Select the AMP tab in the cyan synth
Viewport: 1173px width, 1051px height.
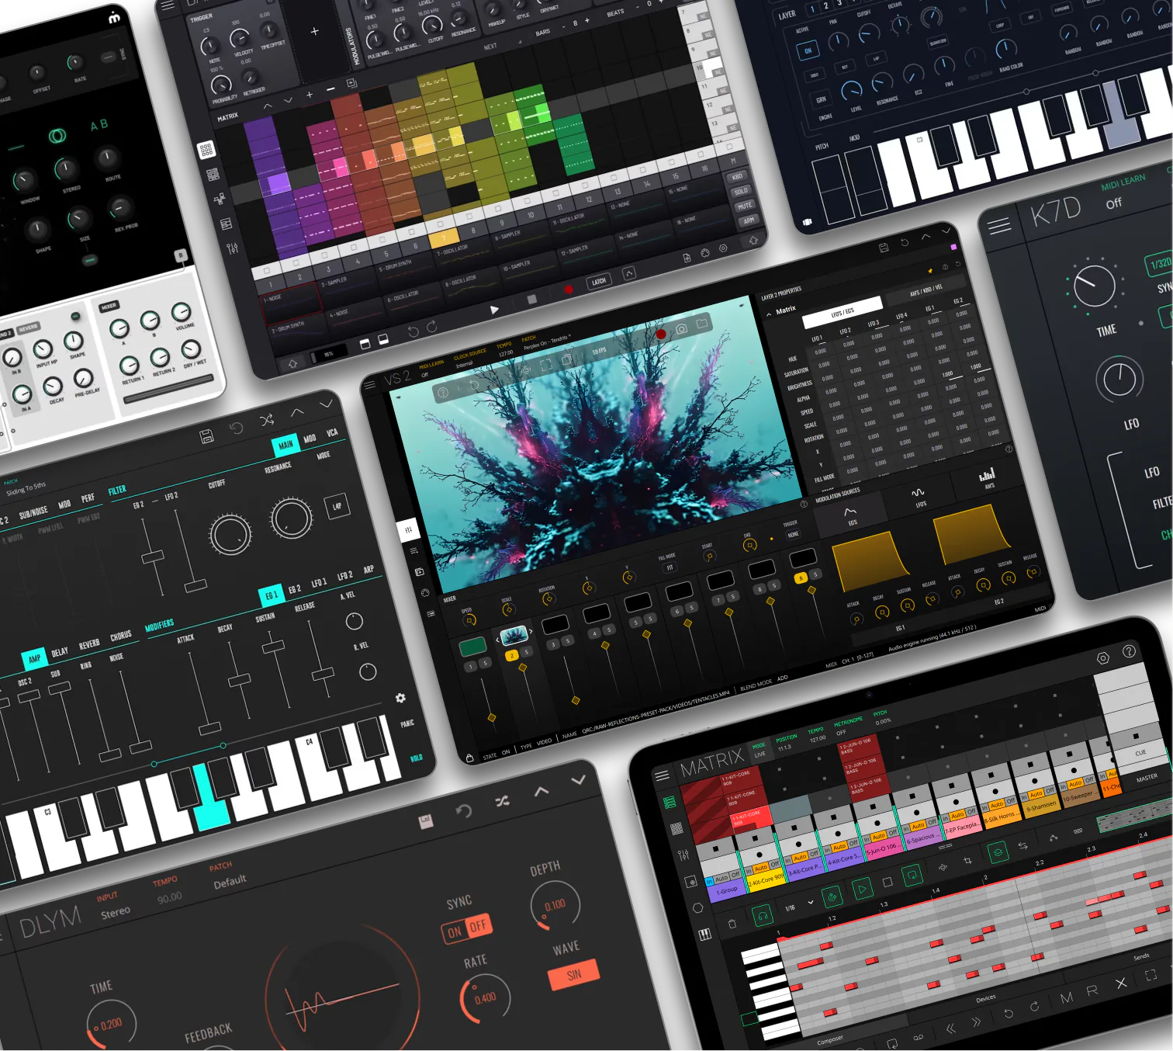(34, 659)
